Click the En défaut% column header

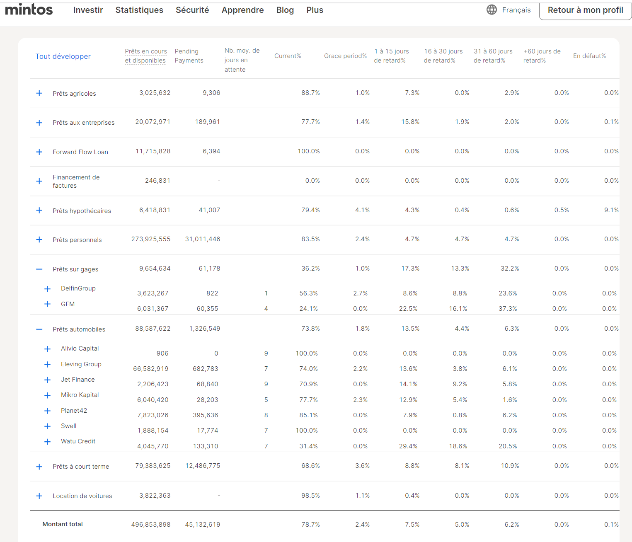(x=590, y=56)
